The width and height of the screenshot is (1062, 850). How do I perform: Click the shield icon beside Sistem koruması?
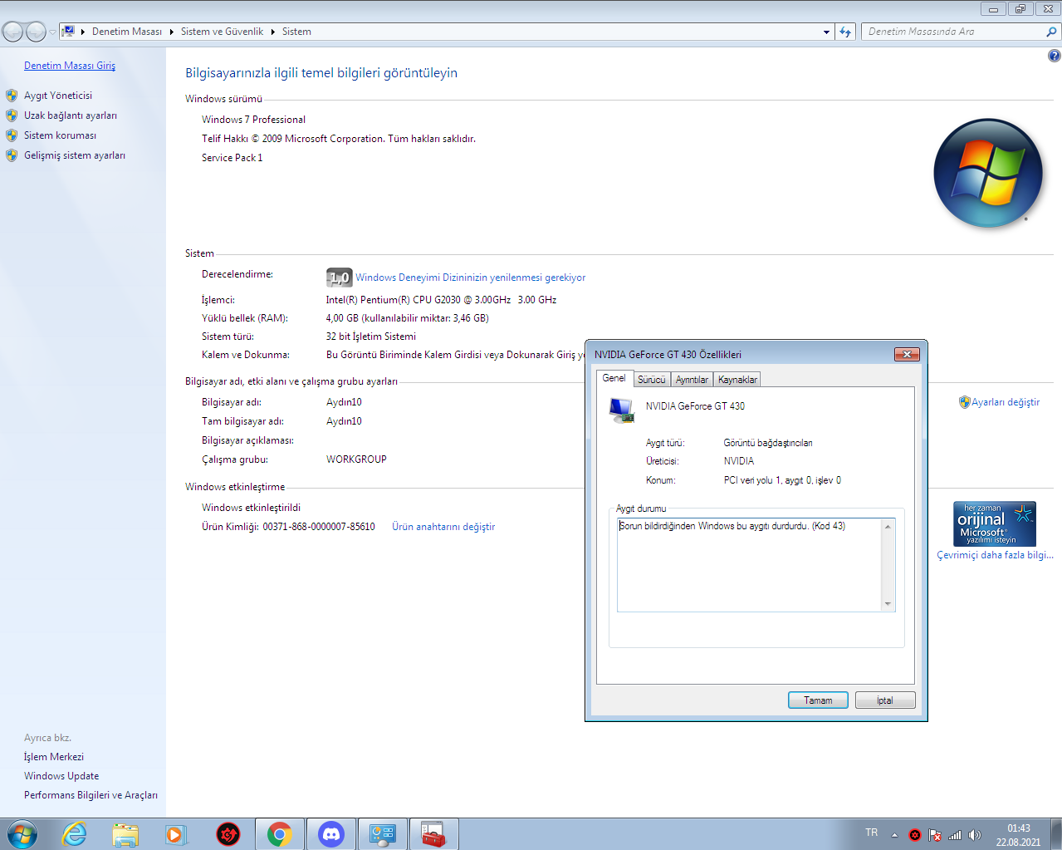coord(12,135)
